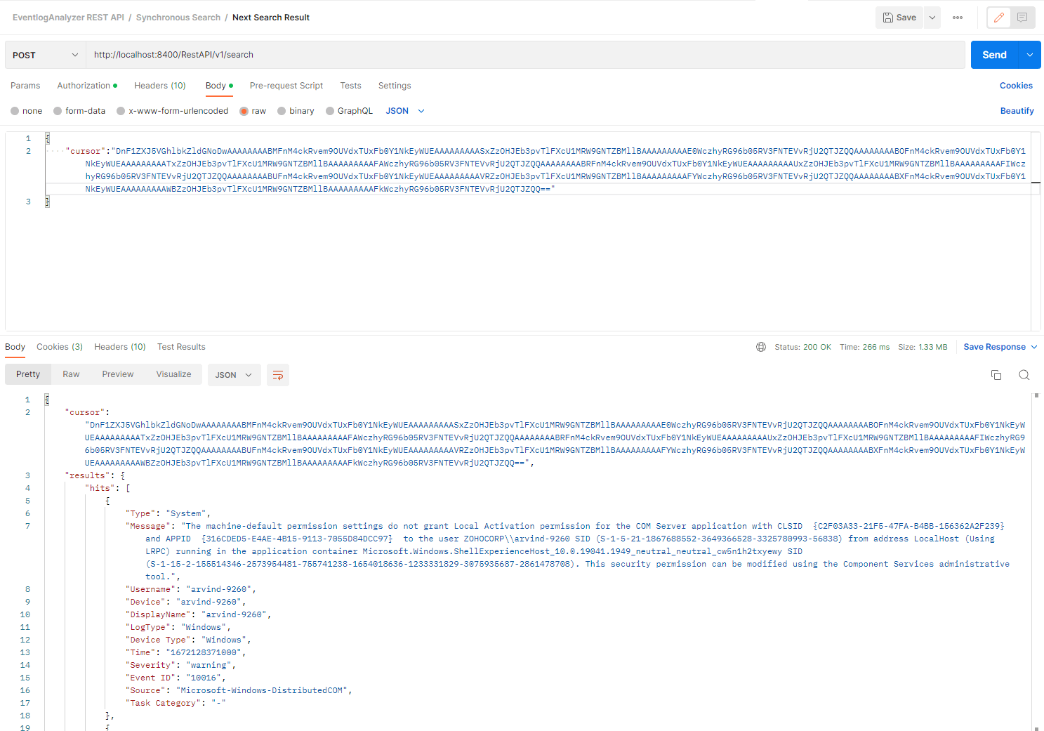Copy the response body using the copy icon
1044x731 pixels.
[996, 374]
